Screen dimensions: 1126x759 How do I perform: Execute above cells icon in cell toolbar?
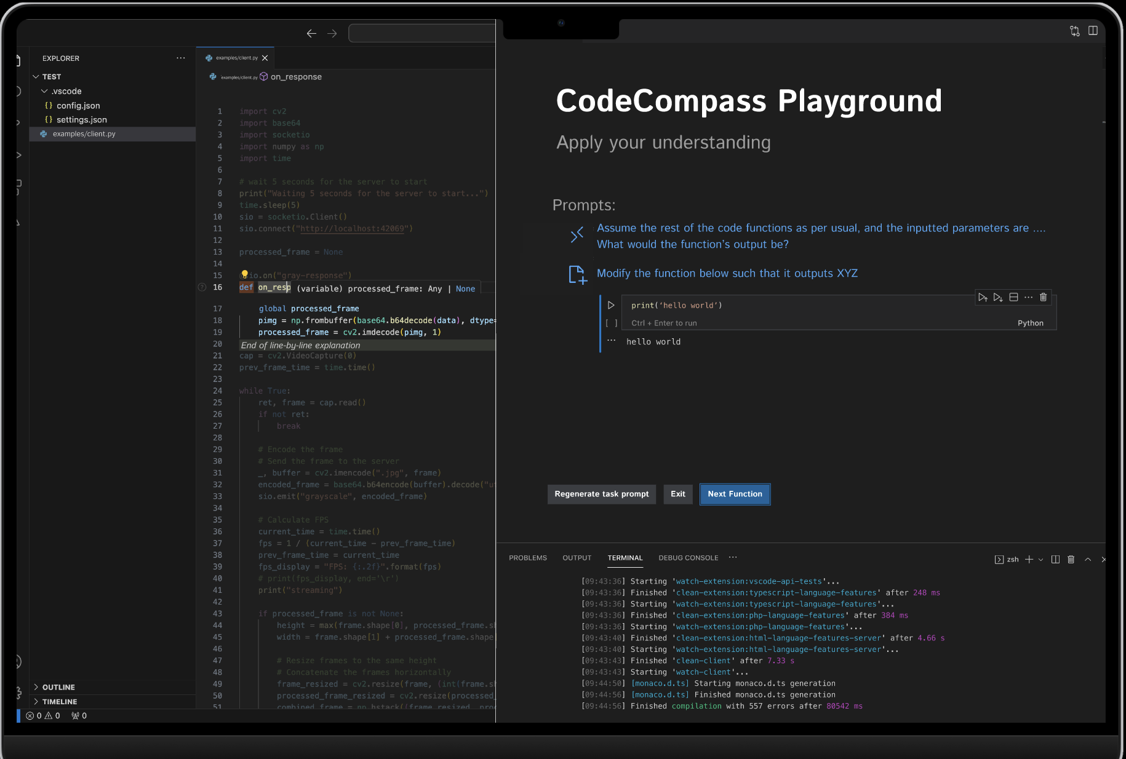pos(983,297)
